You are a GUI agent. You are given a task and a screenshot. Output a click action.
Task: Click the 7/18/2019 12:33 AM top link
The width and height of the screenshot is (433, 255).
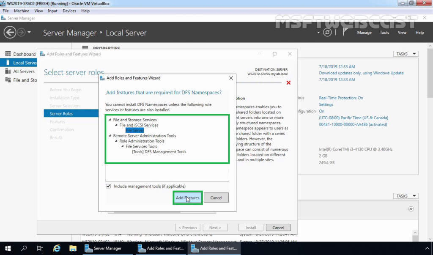coord(337,66)
